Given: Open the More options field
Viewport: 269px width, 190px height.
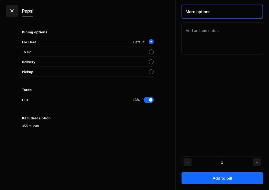Looking at the screenshot, I should click(x=222, y=12).
